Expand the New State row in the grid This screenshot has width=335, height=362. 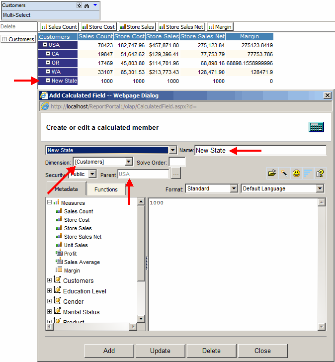(x=48, y=81)
